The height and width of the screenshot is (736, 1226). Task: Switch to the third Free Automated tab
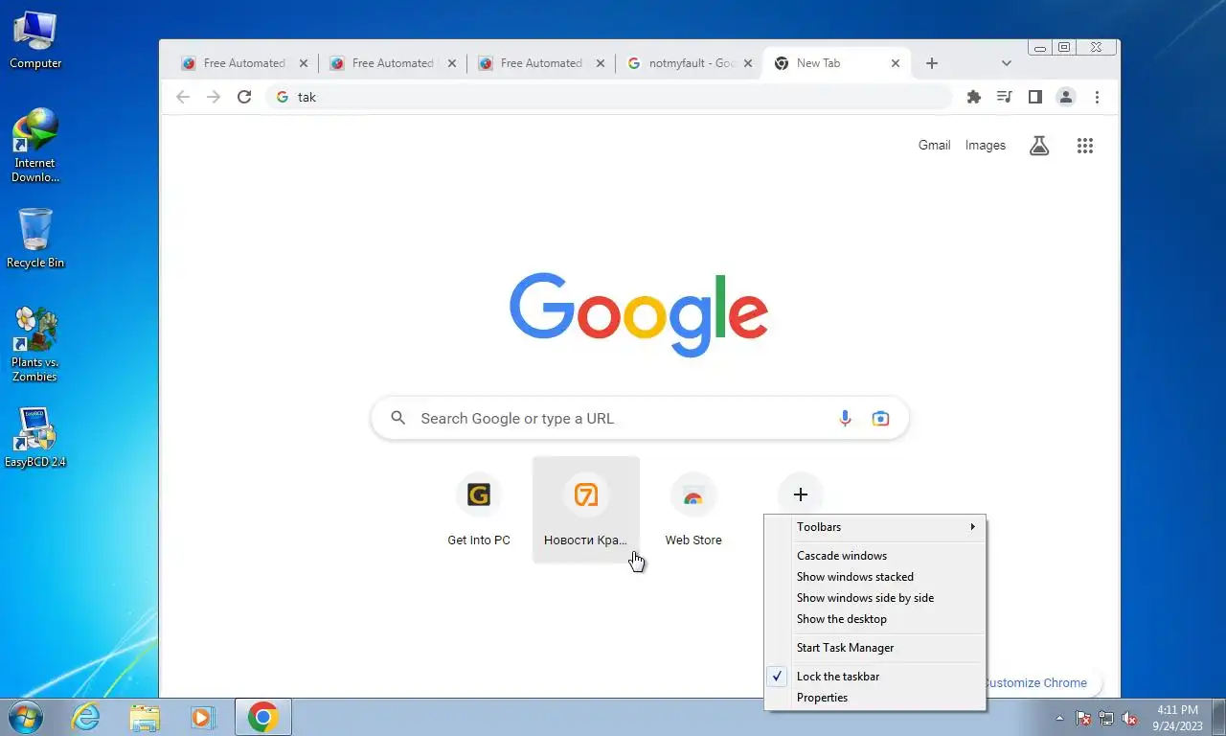[x=541, y=63]
